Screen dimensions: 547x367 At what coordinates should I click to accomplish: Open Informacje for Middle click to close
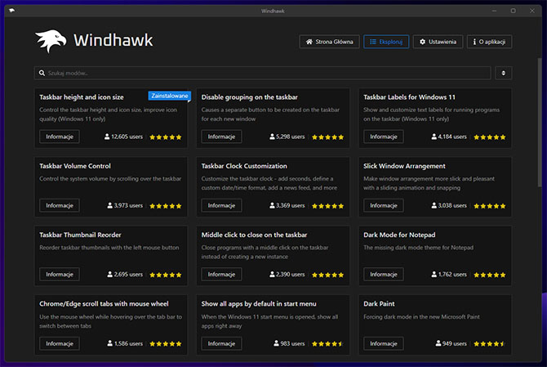pyautogui.click(x=221, y=274)
